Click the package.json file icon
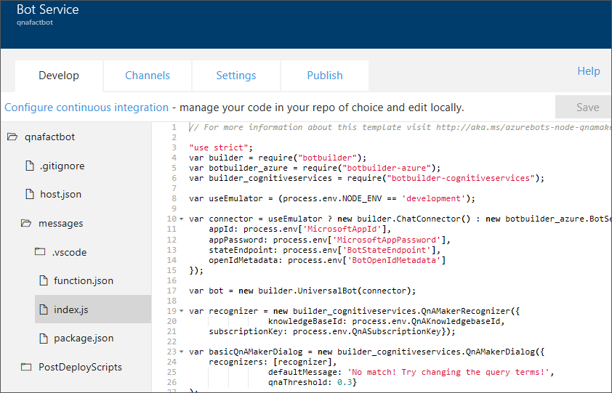Screen dimensions: 612x393 click(44, 338)
